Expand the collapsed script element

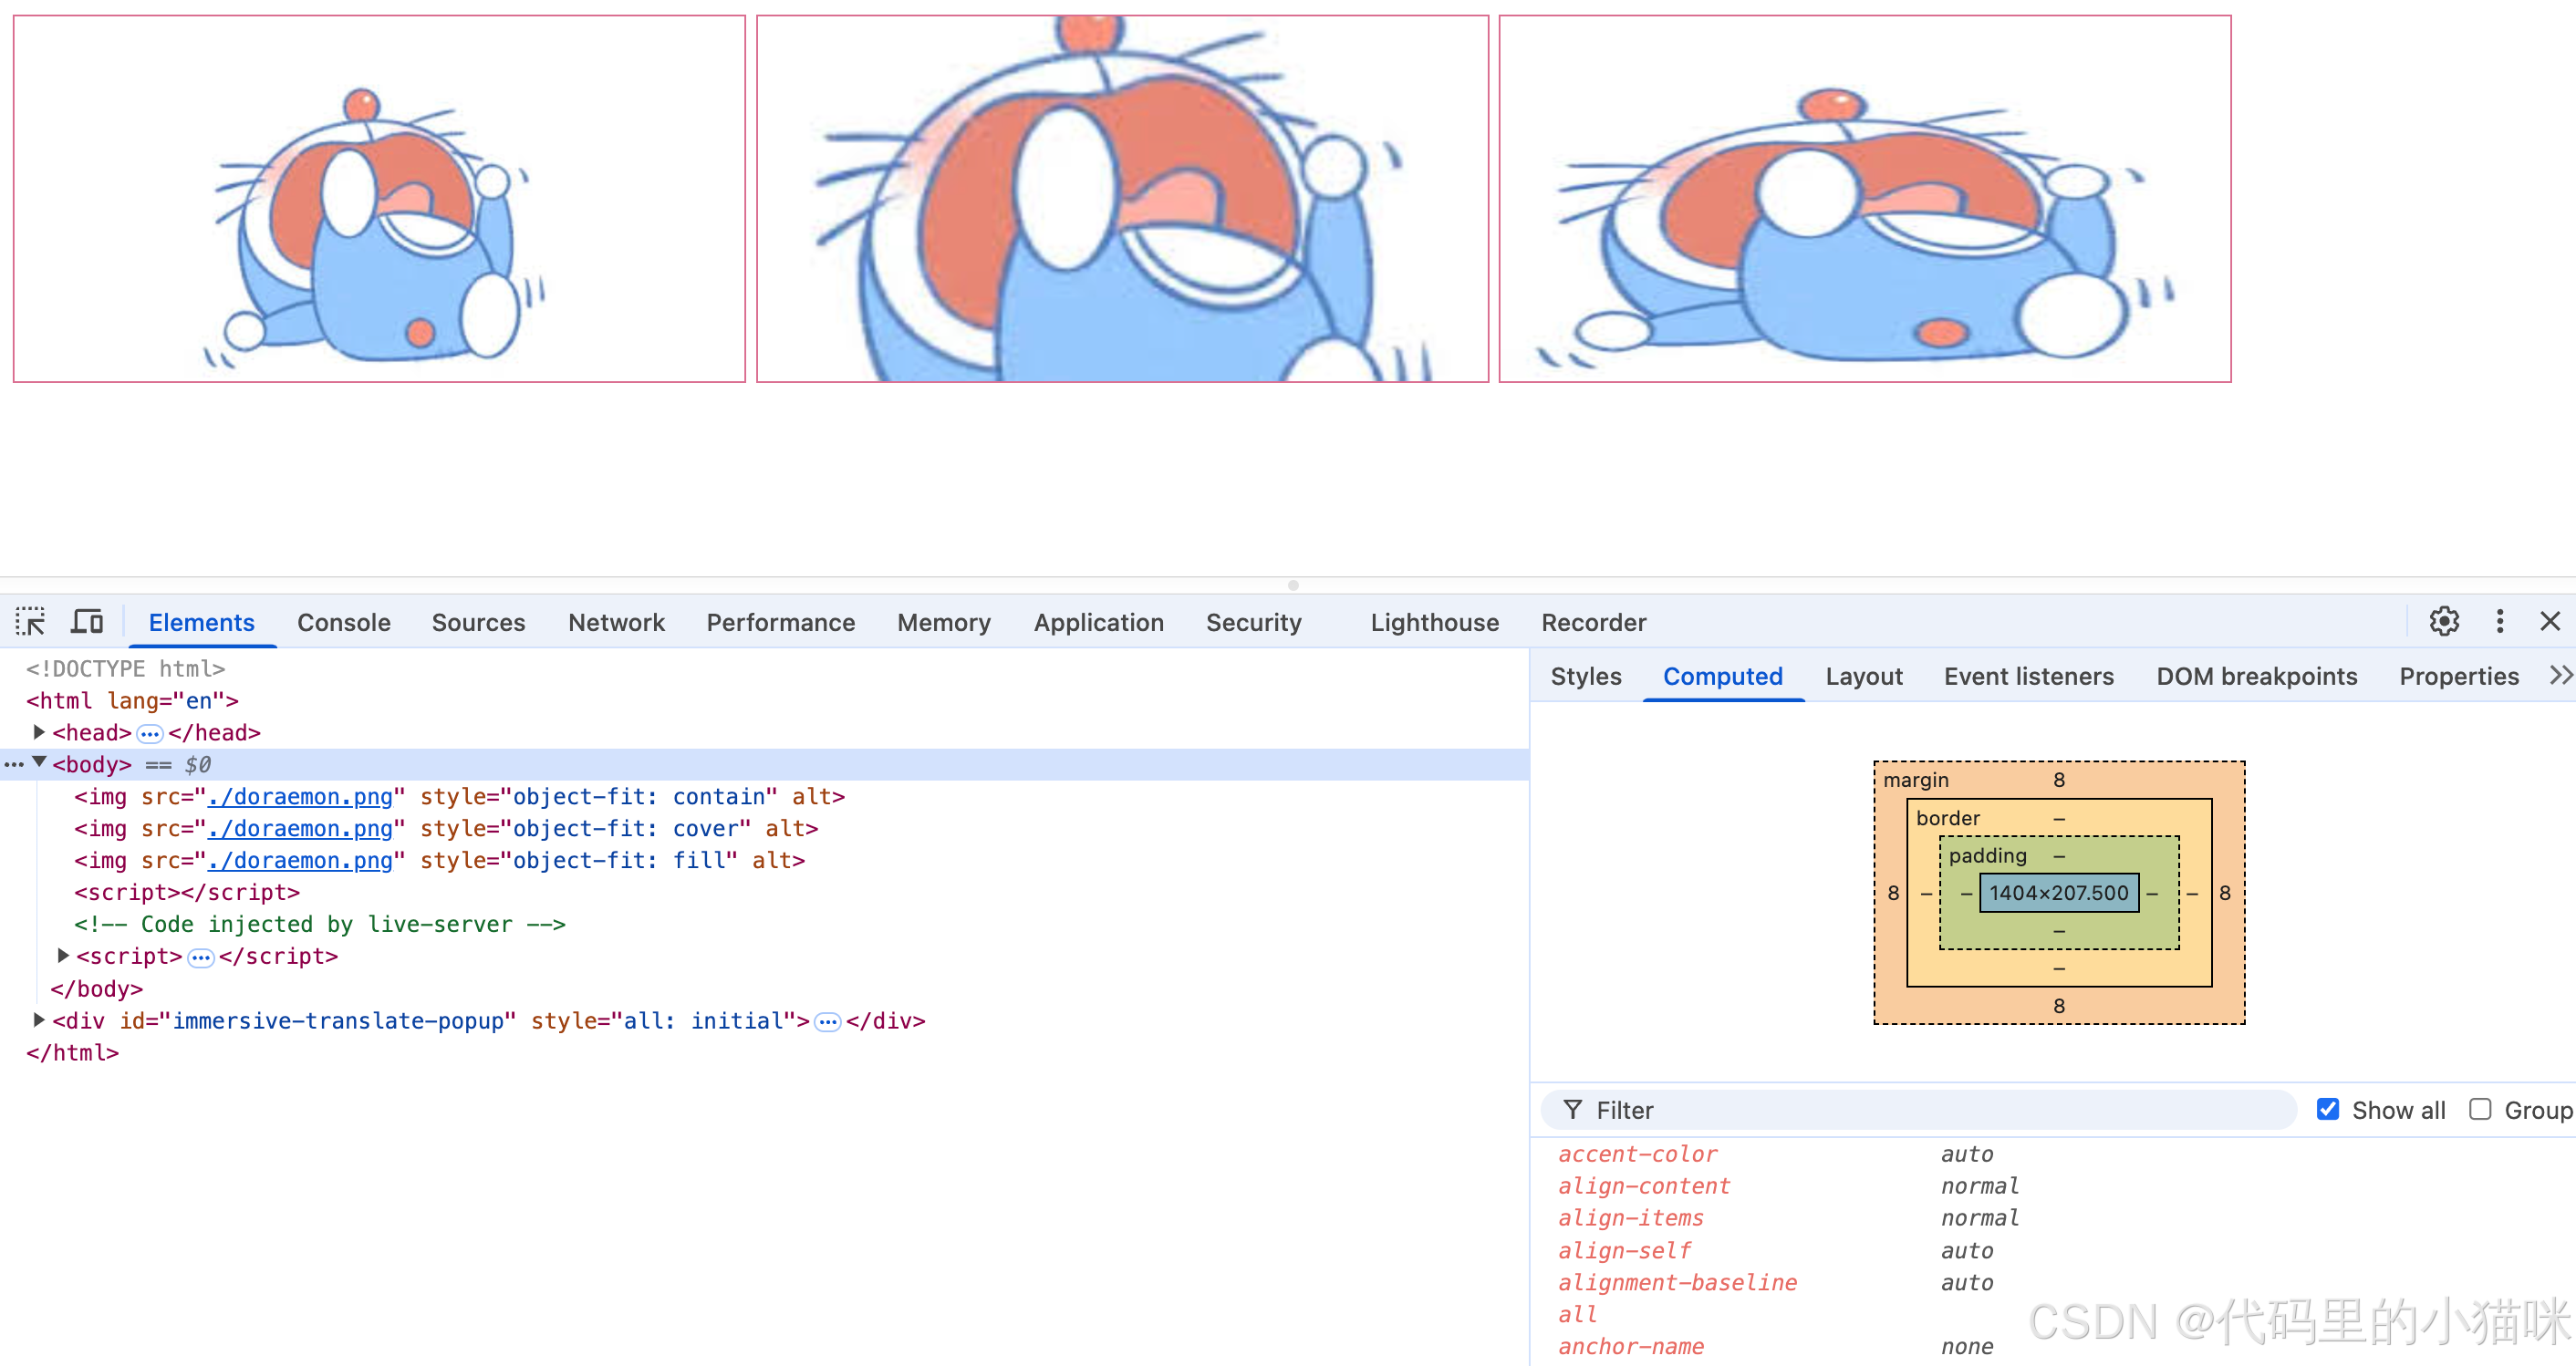(x=63, y=955)
